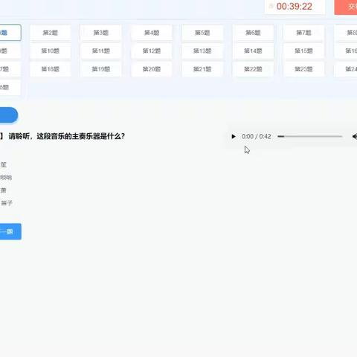Select the highlighted first question button
Image resolution: width=357 pixels, height=357 pixels.
point(10,33)
